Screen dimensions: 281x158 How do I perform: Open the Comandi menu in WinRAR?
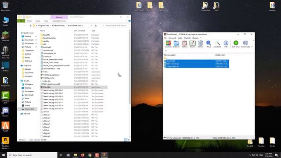click(172, 38)
